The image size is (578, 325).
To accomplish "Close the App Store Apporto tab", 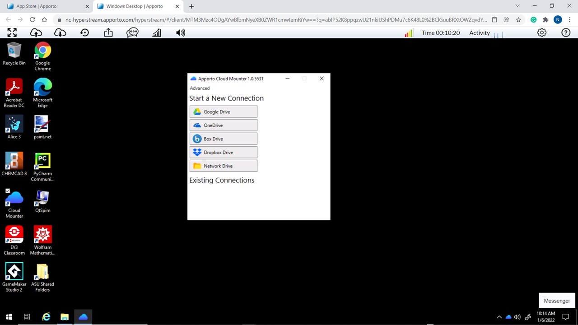I will [87, 6].
